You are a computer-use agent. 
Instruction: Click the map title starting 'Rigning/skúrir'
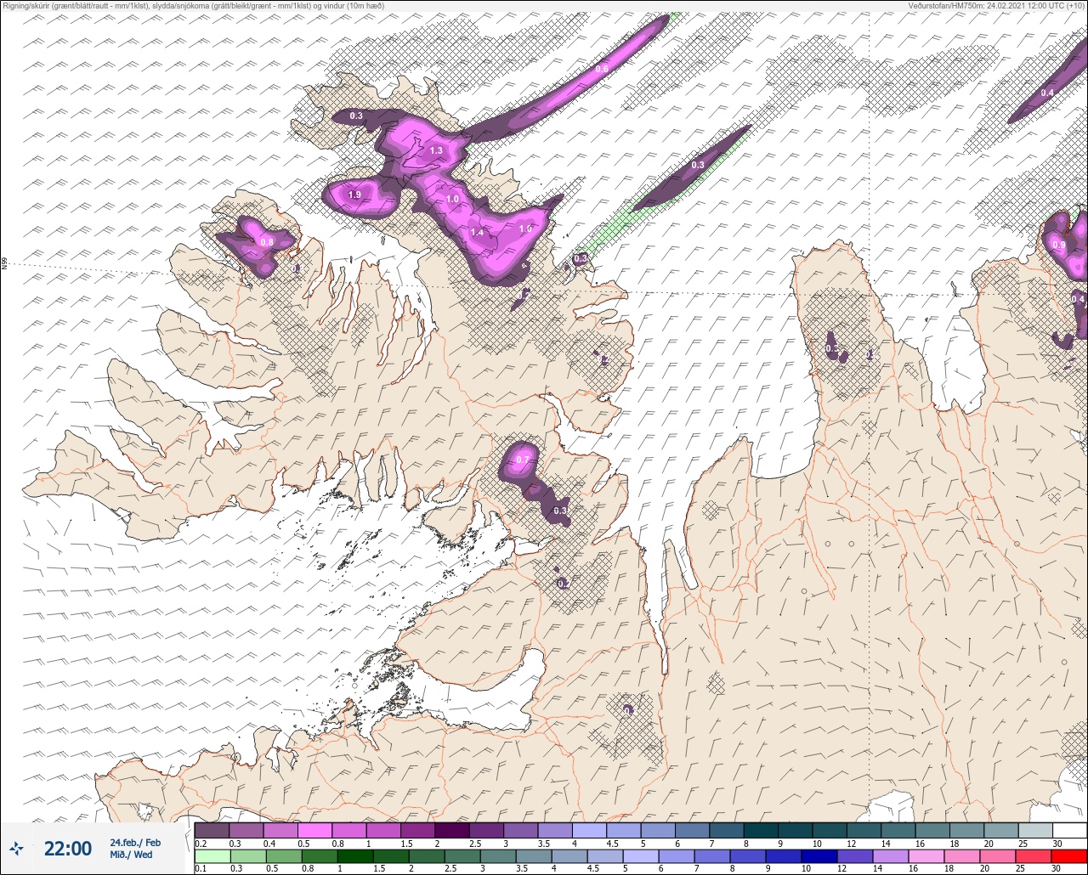[x=193, y=6]
